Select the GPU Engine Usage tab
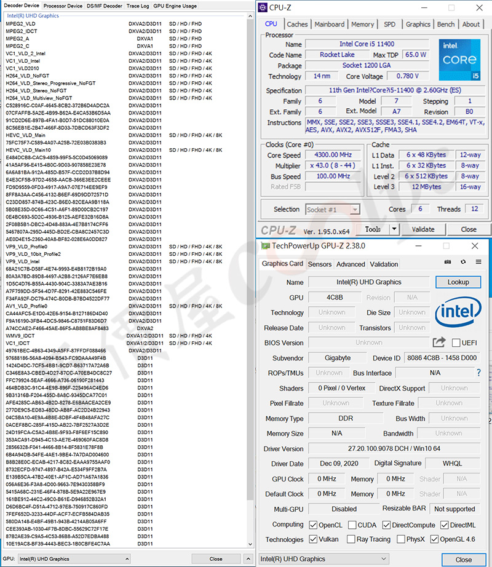Image resolution: width=492 pixels, height=567 pixels. point(175,6)
